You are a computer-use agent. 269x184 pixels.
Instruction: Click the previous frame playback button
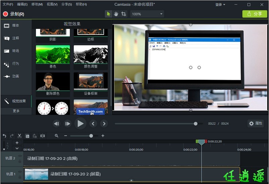point(57,124)
